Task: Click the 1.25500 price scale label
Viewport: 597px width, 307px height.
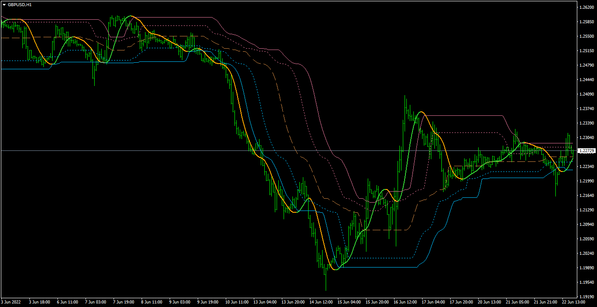Action: click(587, 36)
